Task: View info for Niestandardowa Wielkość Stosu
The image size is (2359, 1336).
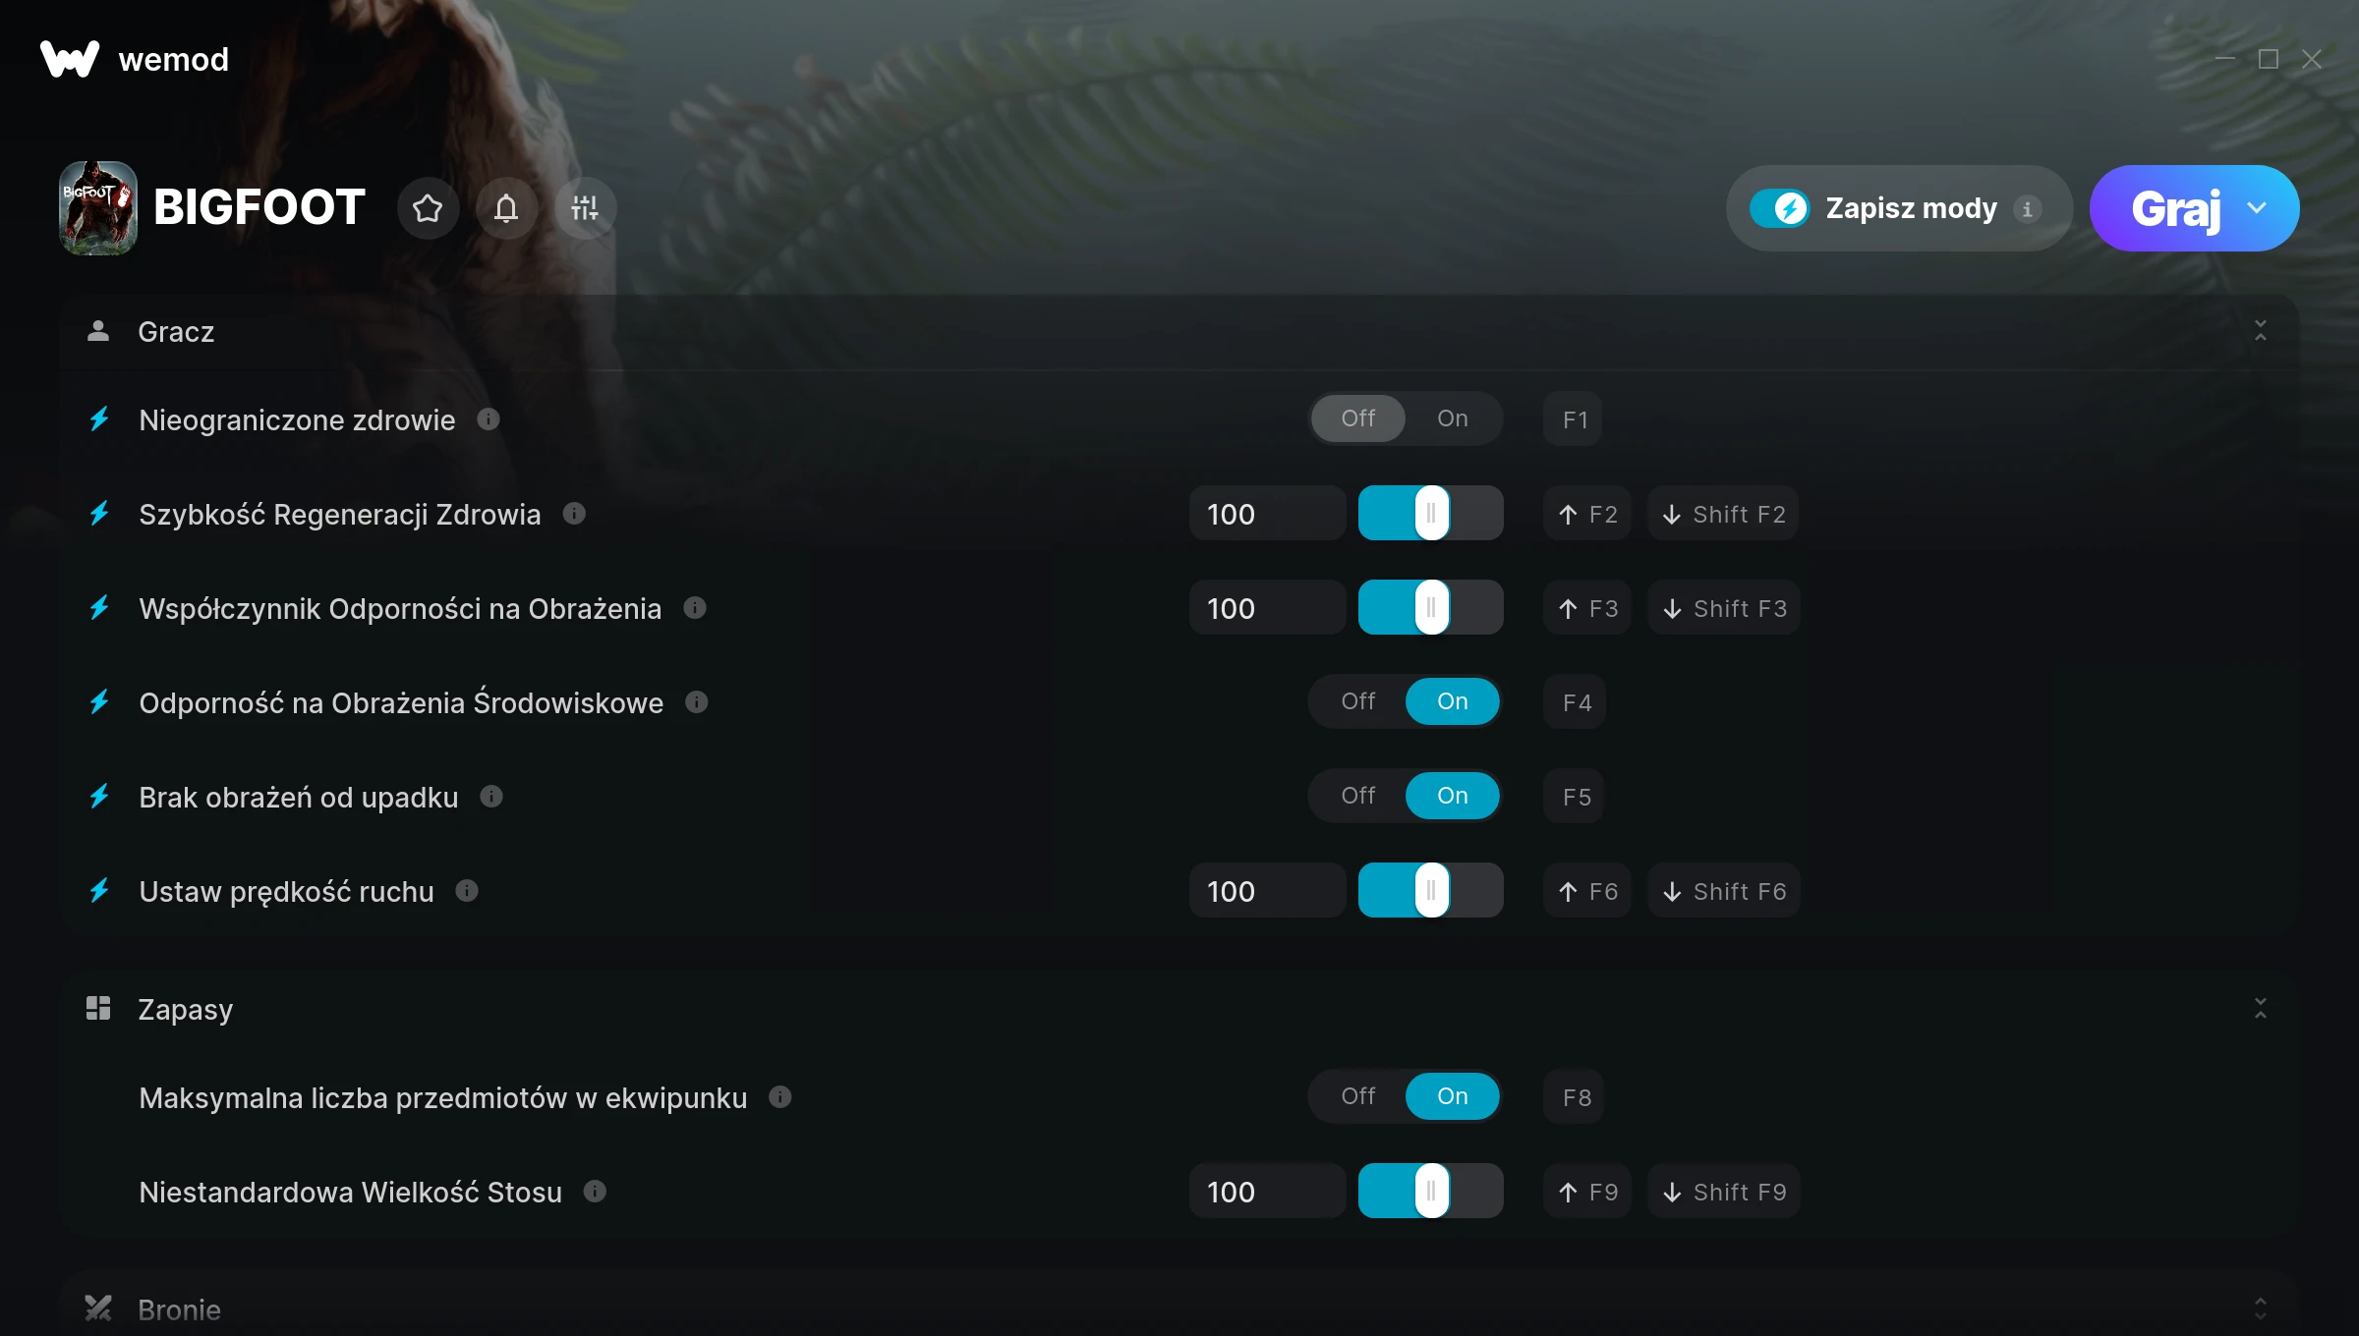Action: (595, 1192)
